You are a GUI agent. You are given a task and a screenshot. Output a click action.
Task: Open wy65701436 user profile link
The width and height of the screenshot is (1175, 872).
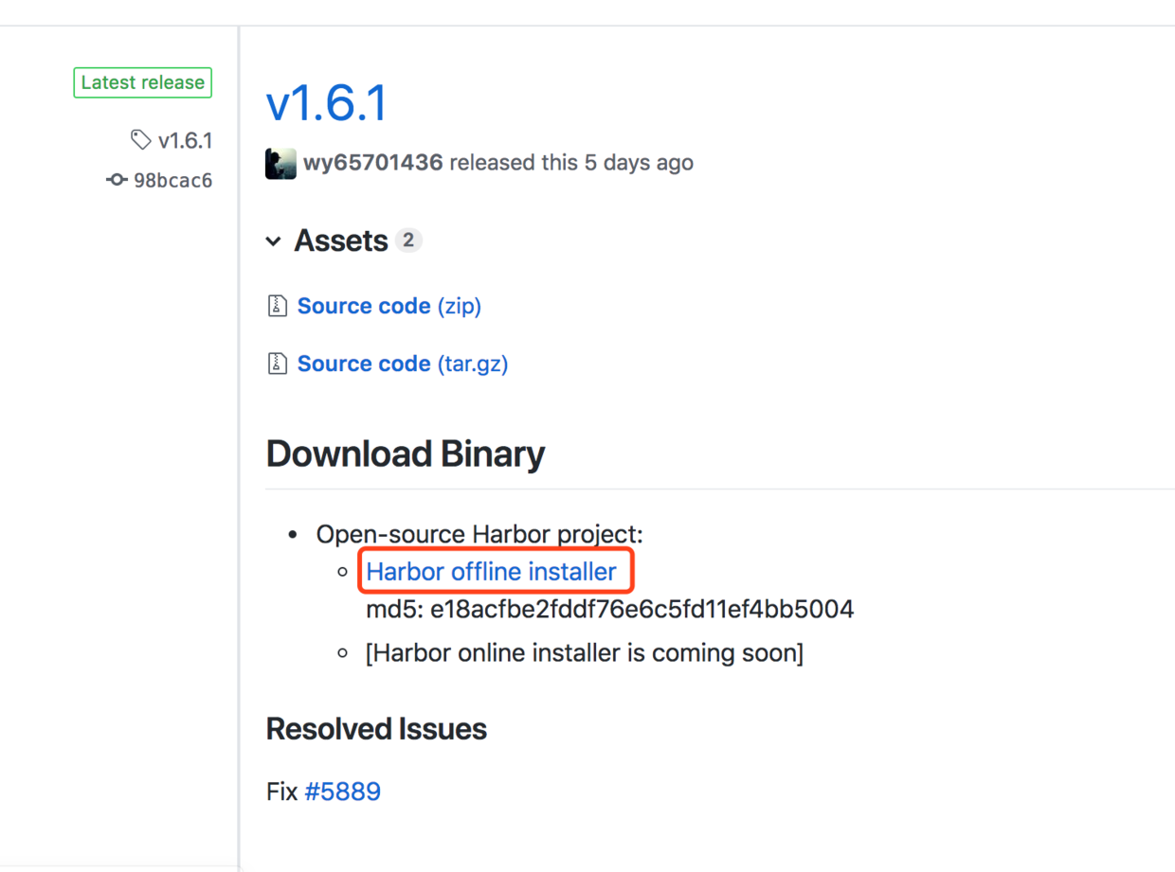pyautogui.click(x=373, y=163)
